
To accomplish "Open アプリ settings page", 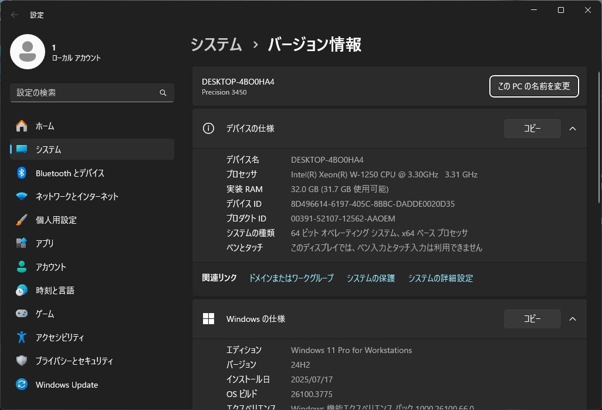I will click(x=92, y=243).
